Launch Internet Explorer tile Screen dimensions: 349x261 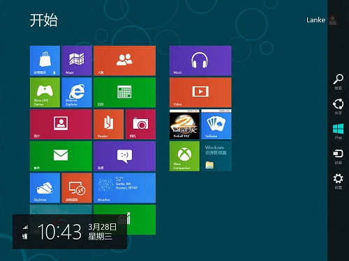(77, 93)
